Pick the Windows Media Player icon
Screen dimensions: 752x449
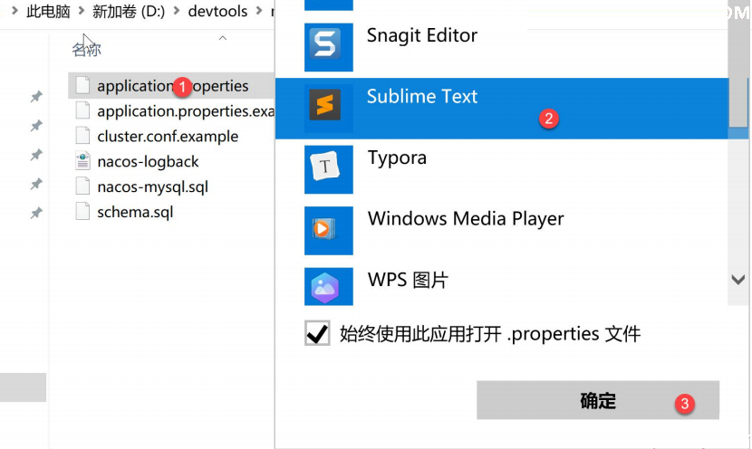tap(329, 231)
